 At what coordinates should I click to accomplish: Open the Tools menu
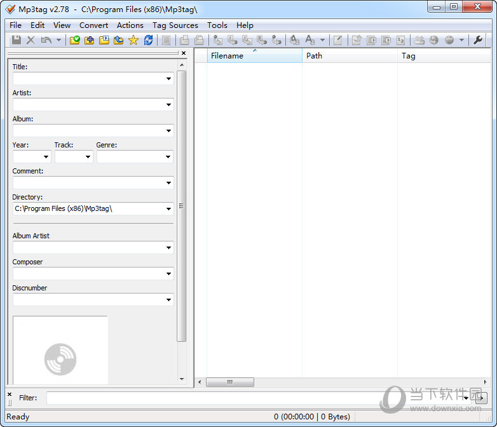[x=217, y=25]
